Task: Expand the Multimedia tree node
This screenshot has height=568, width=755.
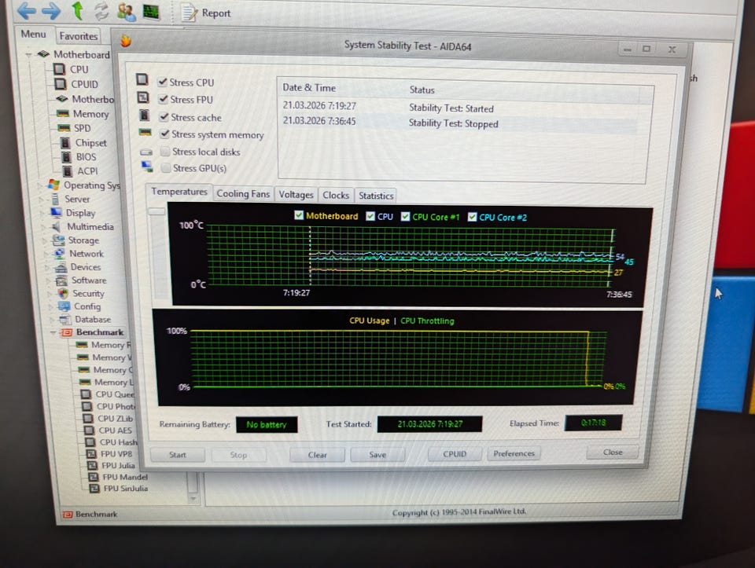Action: pyautogui.click(x=43, y=226)
